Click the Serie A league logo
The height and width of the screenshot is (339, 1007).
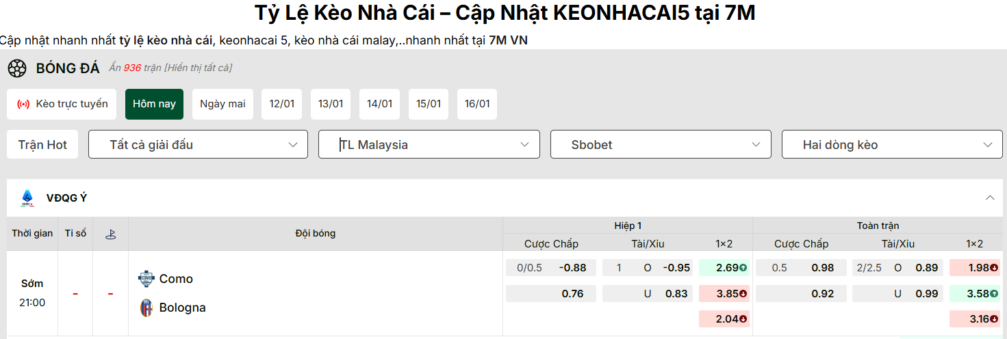point(27,198)
